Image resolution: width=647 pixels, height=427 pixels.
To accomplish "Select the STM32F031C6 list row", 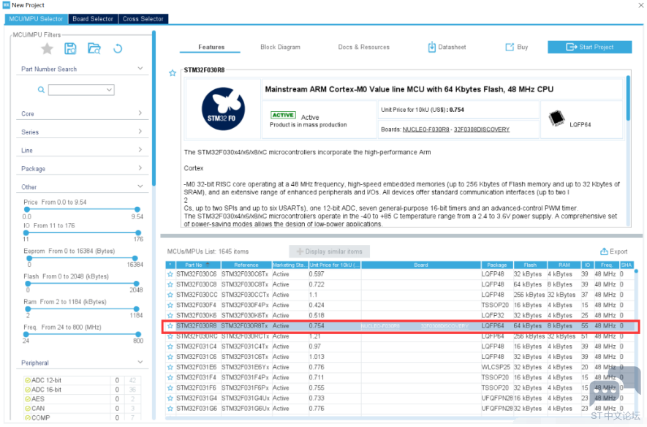I will click(400, 357).
